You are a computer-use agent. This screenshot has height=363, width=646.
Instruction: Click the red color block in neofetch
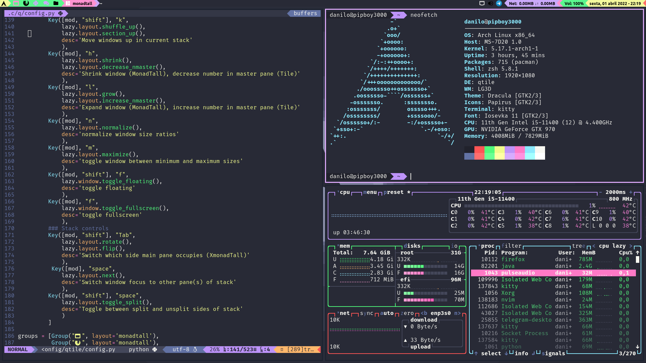point(479,150)
